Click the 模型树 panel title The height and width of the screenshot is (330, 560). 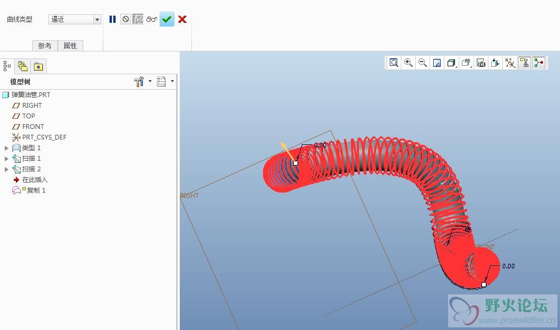pyautogui.click(x=20, y=82)
